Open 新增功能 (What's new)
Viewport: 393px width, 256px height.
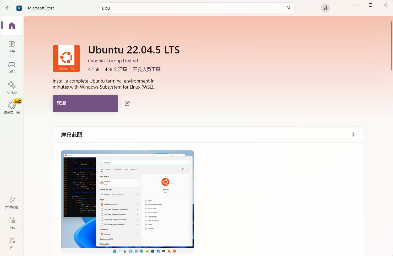[x=12, y=203]
